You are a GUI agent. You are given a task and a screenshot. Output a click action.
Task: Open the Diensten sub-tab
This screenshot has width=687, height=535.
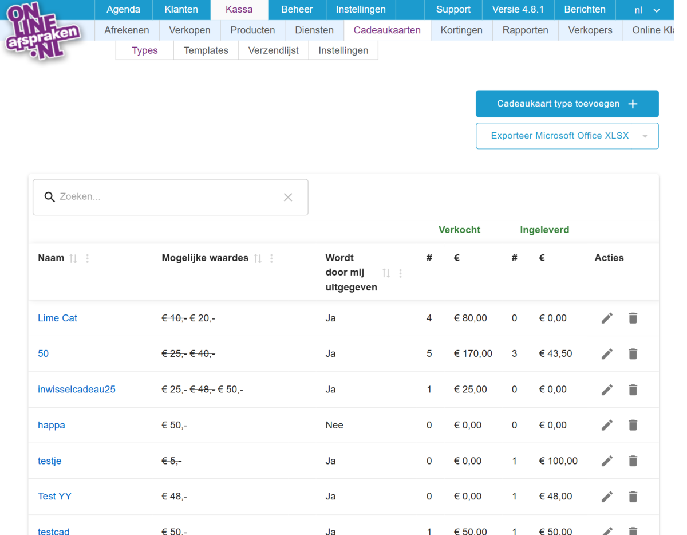(x=314, y=30)
